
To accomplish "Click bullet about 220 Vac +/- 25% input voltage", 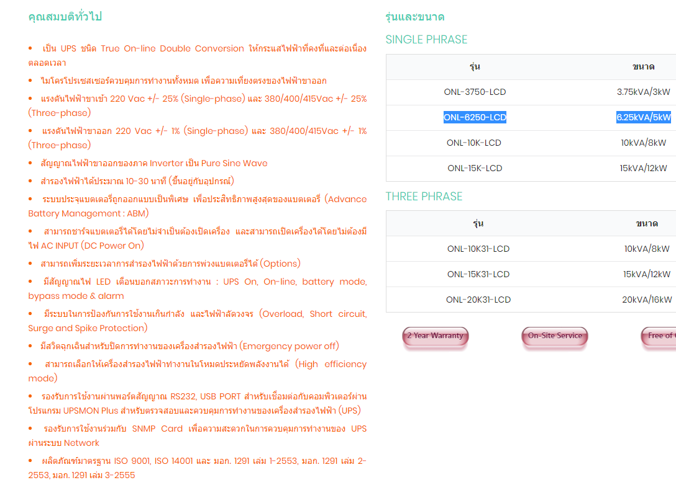I will (198, 106).
